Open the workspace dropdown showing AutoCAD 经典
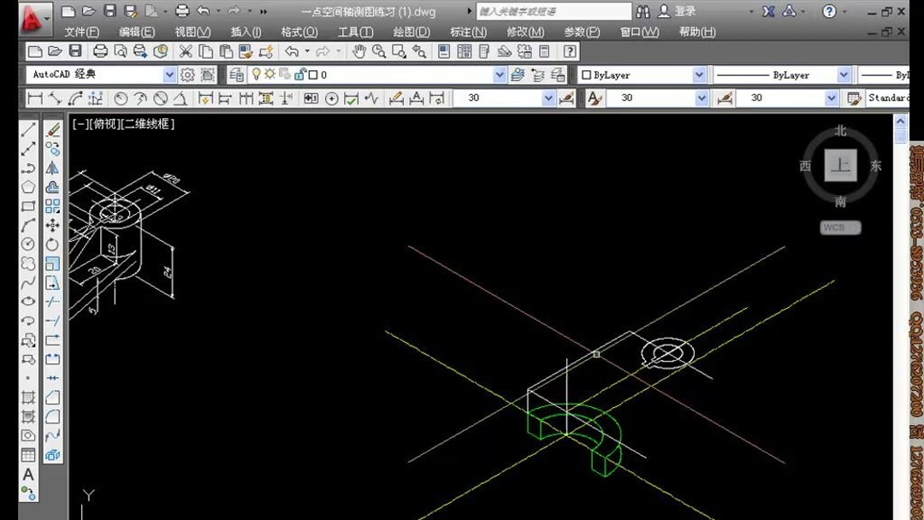The image size is (924, 520). tap(169, 74)
